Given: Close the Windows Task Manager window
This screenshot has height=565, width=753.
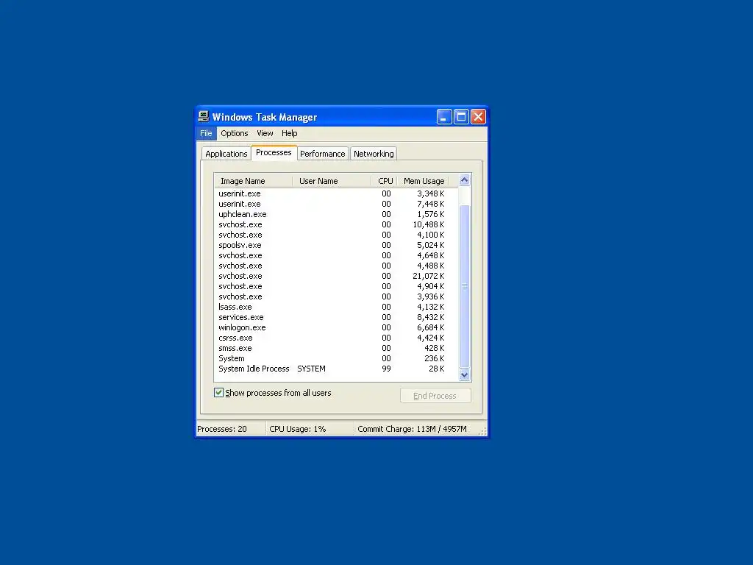Looking at the screenshot, I should pyautogui.click(x=478, y=117).
